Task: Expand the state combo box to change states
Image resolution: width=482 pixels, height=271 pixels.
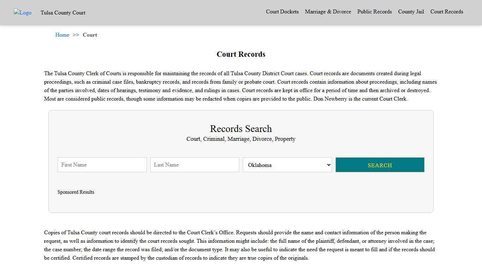Action: coord(287,165)
